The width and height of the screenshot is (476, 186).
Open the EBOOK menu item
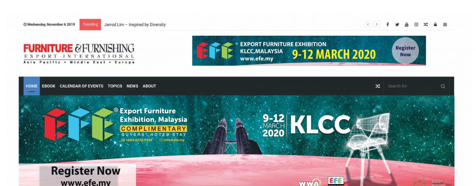pyautogui.click(x=49, y=86)
